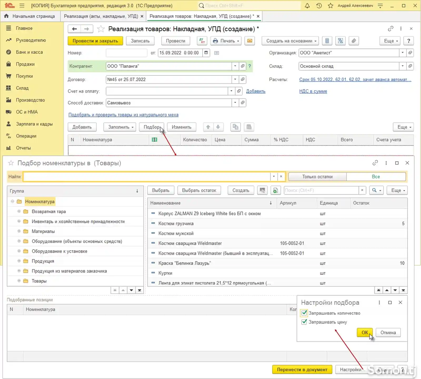Screen dimensions: 421x379
Task: Expand the Товары group in tree
Action: (x=19, y=281)
